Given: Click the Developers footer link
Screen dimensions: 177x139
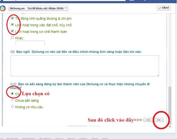Looking at the screenshot, I should click(45, 138).
